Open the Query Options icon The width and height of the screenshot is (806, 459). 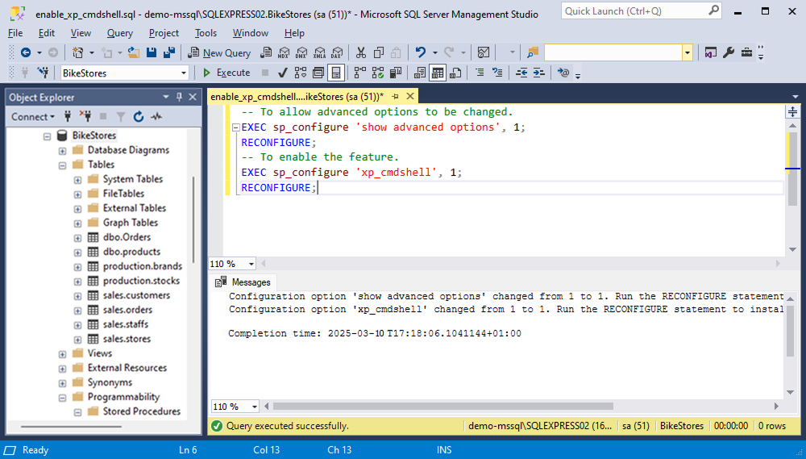coord(318,73)
